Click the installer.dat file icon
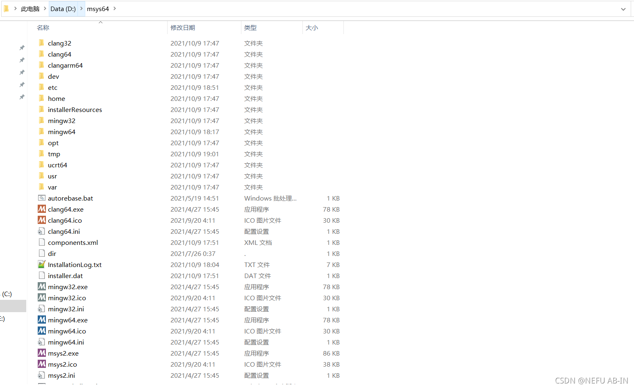Screen dimensions: 634x388 click(x=42, y=276)
